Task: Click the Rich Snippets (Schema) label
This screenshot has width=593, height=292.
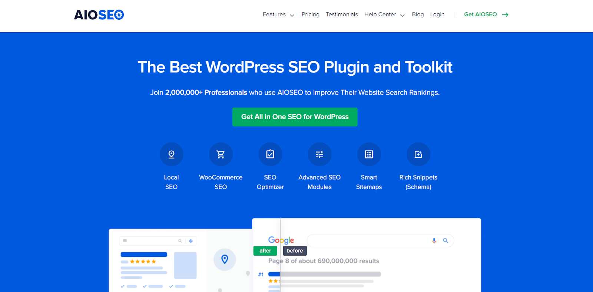Action: (x=418, y=182)
